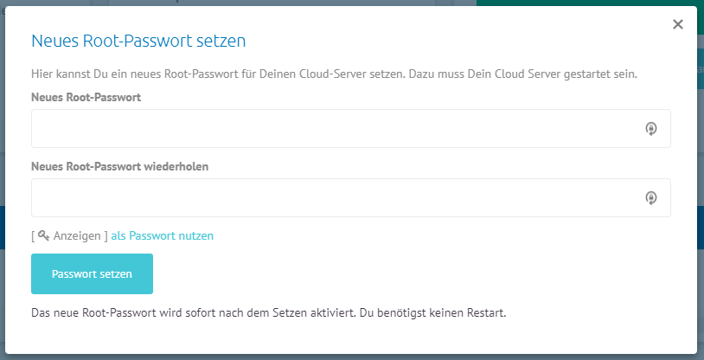
Task: Click the key icon beside Anzeigen
Action: coord(43,235)
